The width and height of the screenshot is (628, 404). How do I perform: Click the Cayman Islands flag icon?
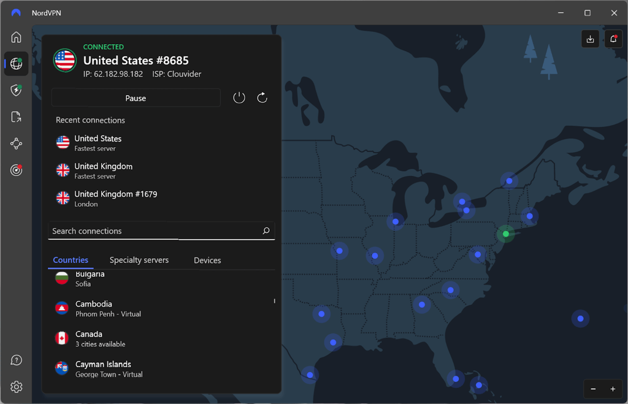click(x=62, y=368)
